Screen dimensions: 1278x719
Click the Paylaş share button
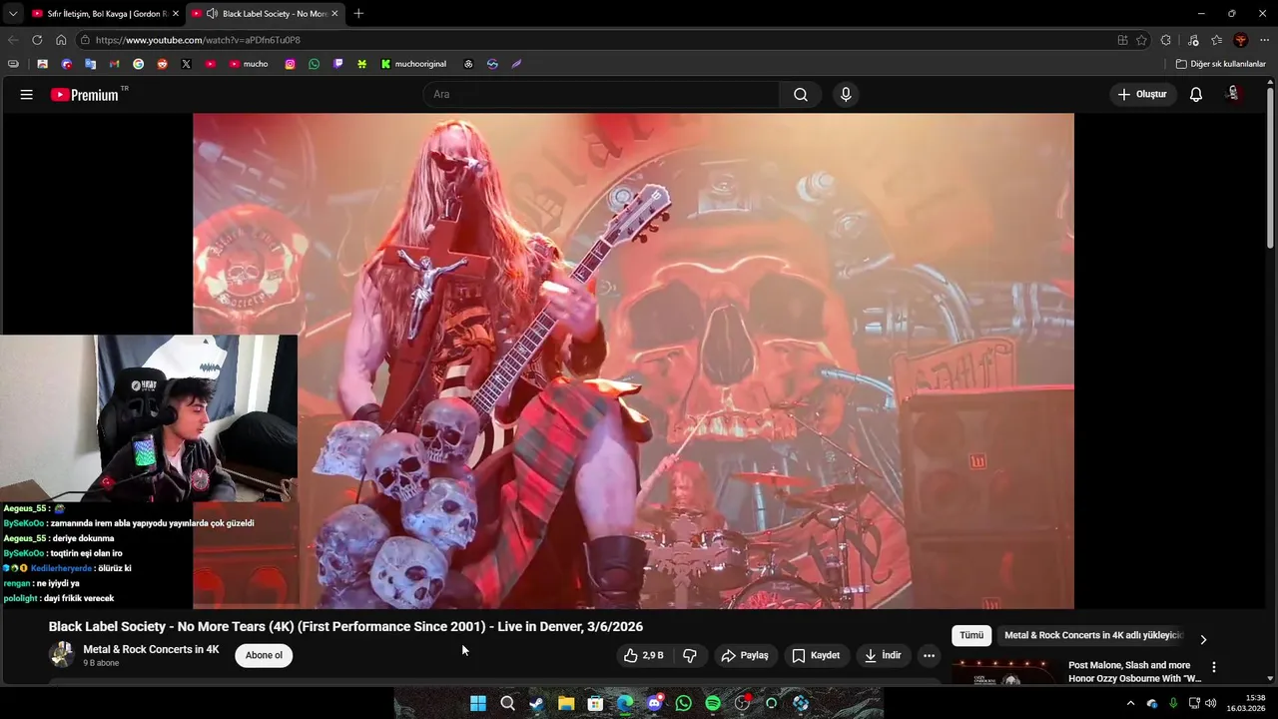point(745,655)
